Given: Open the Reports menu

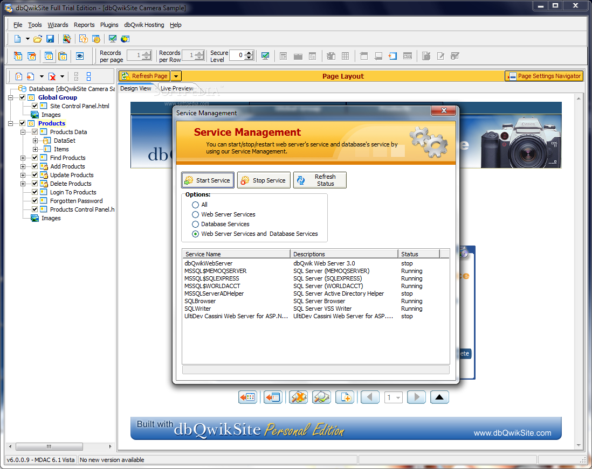Looking at the screenshot, I should point(84,25).
